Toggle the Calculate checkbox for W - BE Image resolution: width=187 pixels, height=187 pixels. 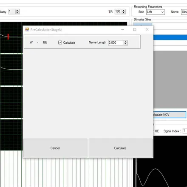click(60, 42)
